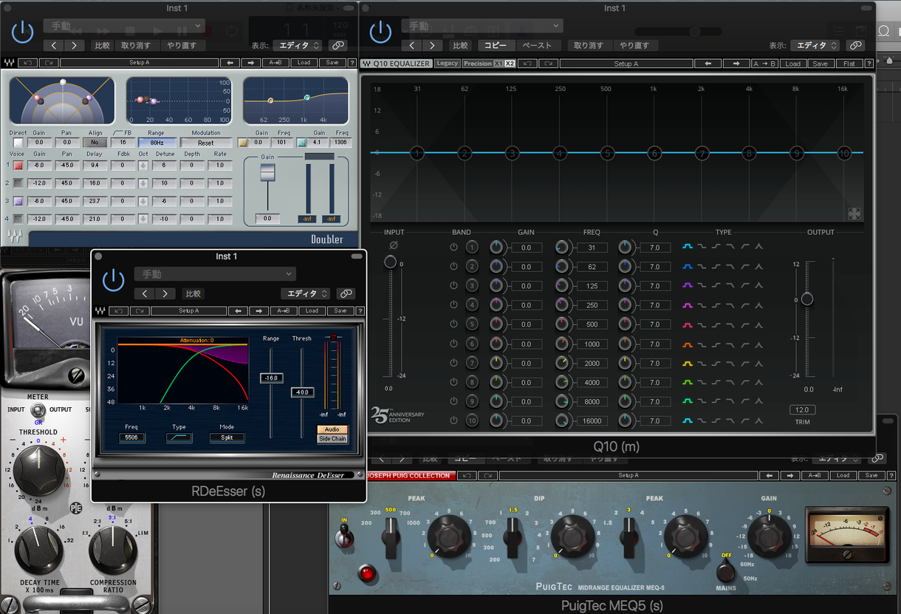This screenshot has width=901, height=614.
Task: Go to the previous Q10 preset with the left arrow
Action: (x=708, y=64)
